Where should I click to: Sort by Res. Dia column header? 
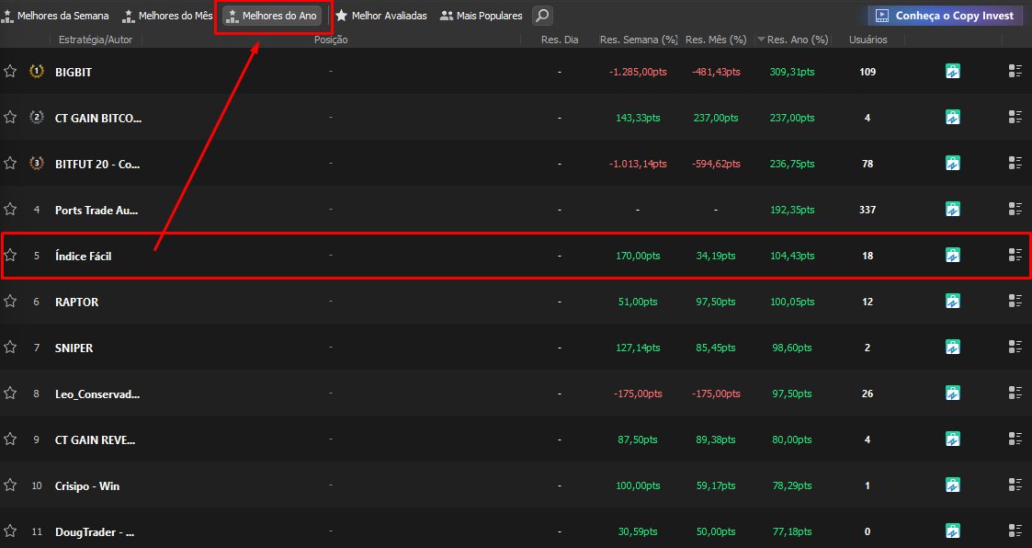coord(560,40)
